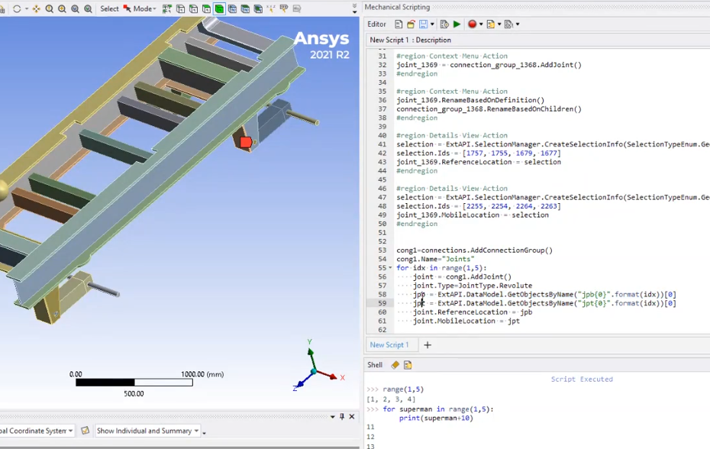The height and width of the screenshot is (449, 710).
Task: Select the Pan view tool
Action: click(x=37, y=8)
